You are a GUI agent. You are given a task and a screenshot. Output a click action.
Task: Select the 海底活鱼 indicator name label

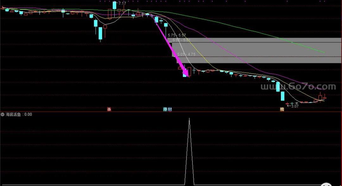13,114
